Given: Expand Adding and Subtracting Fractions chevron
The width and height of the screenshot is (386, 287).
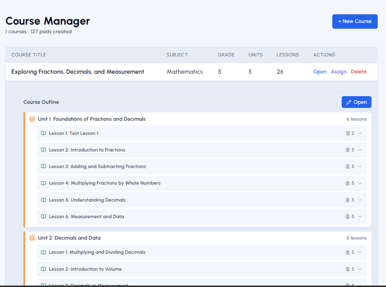Looking at the screenshot, I should (x=360, y=167).
